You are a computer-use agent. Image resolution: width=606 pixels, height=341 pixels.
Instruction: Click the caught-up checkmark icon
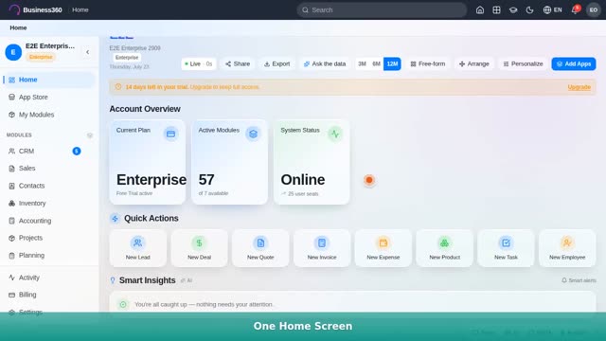pos(123,305)
